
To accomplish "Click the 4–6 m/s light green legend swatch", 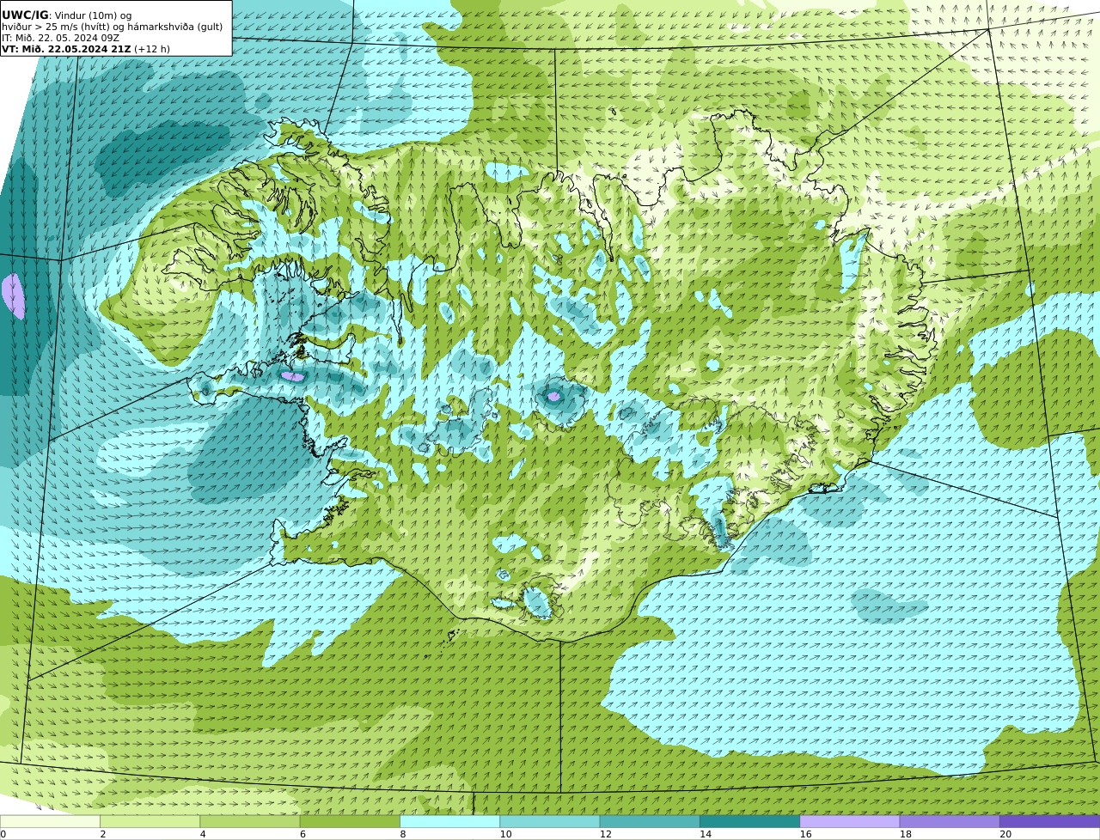I will pos(250,821).
